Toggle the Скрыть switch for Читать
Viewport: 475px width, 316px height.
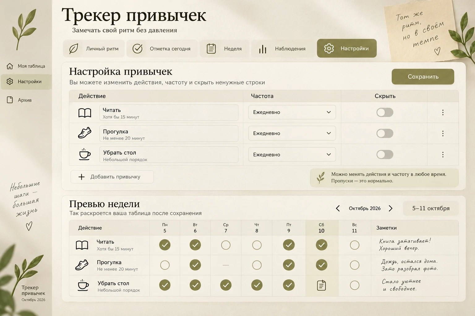(x=385, y=112)
